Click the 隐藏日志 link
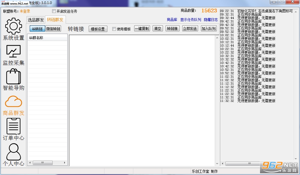Image resolution: width=300 pixels, height=175 pixels. (x=211, y=20)
